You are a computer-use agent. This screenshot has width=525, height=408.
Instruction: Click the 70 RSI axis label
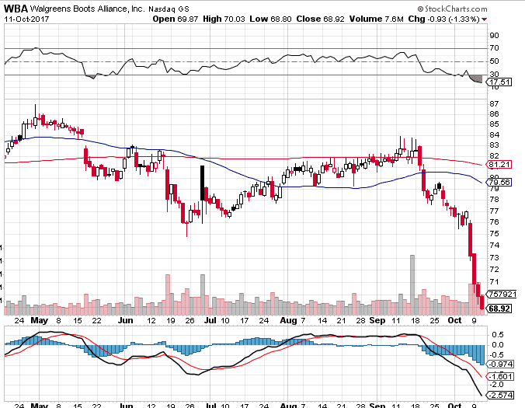tap(494, 48)
